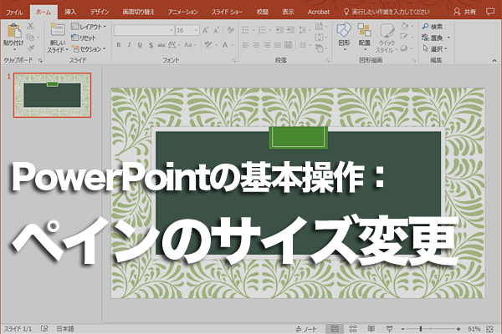
Task: Open the 配置 arrange menu
Action: (x=364, y=37)
